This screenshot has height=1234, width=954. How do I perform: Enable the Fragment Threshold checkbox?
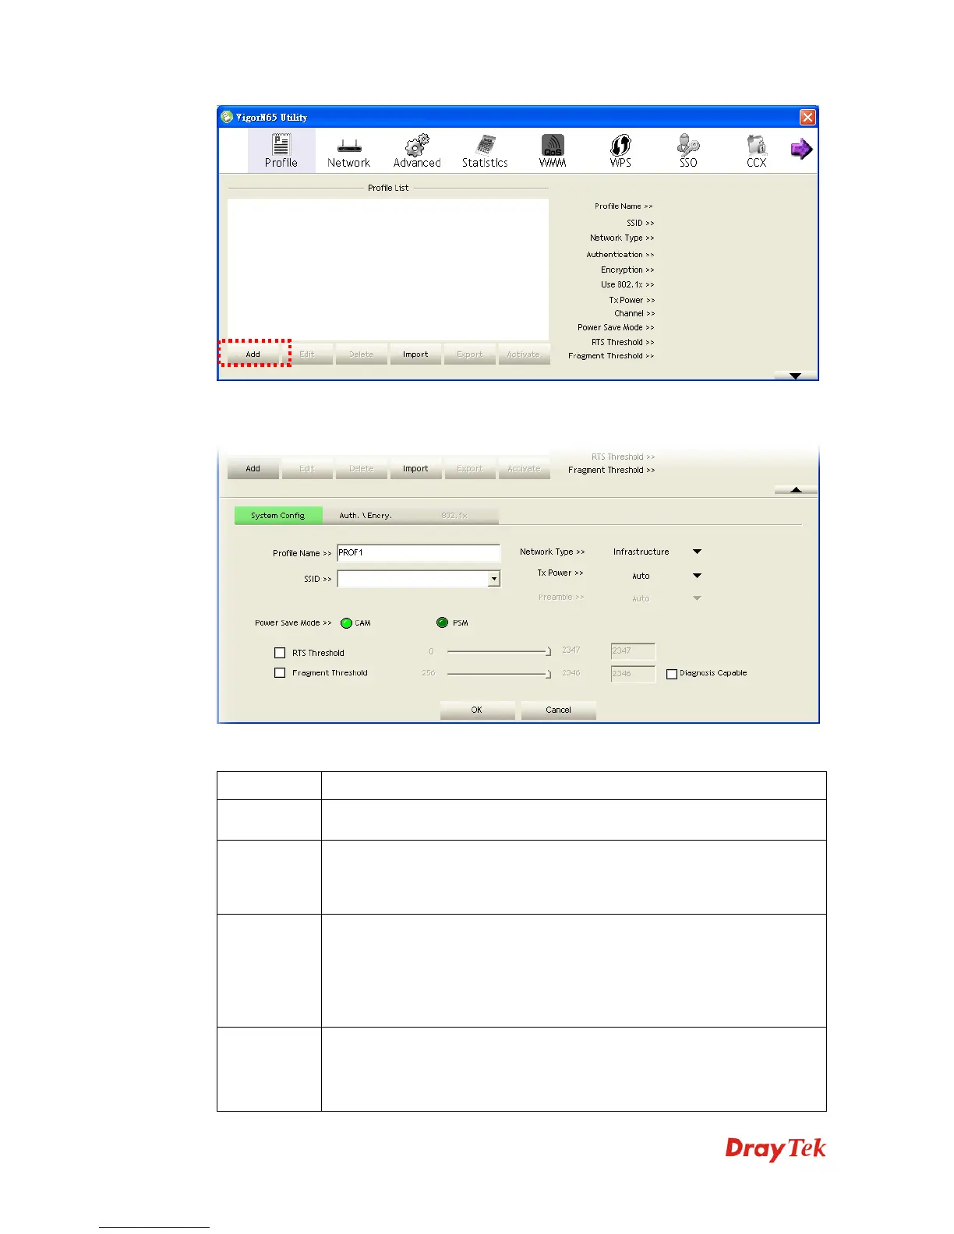[x=280, y=672]
